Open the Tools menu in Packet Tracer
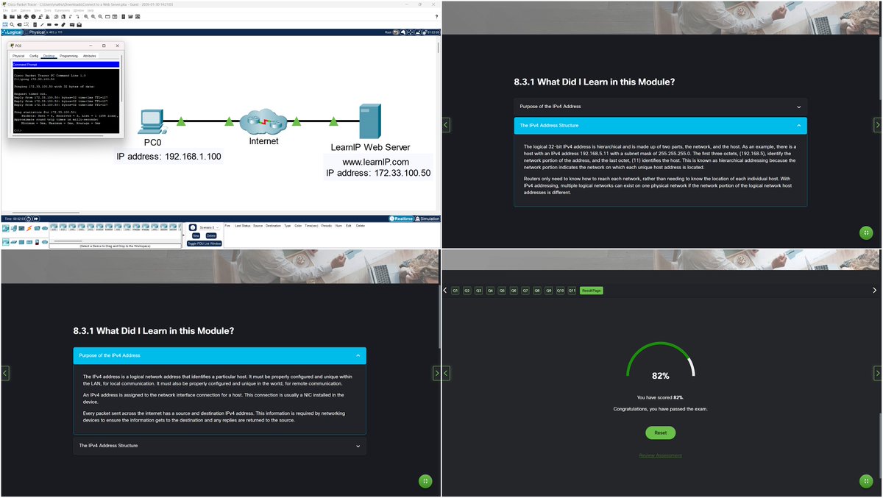The height and width of the screenshot is (498, 883). tap(48, 10)
